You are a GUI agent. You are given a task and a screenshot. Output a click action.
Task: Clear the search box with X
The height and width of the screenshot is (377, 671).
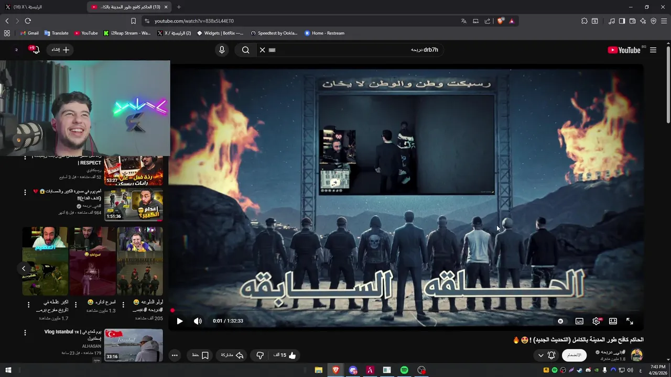point(263,50)
